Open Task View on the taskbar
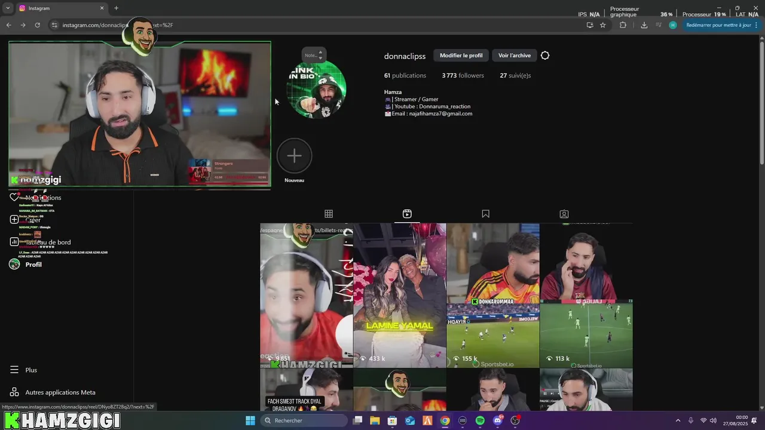Screen dimensions: 765x430 pyautogui.click(x=357, y=420)
